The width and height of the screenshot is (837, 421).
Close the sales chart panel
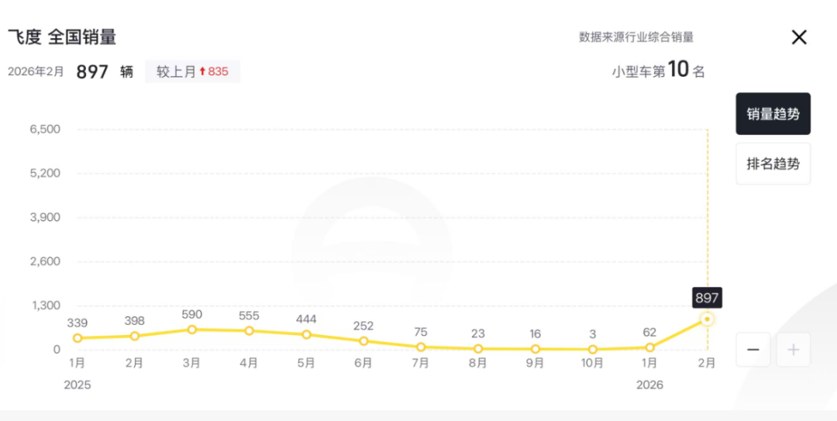point(798,37)
